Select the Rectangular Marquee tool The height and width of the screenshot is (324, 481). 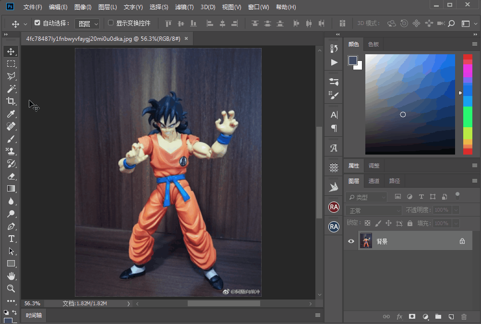[11, 64]
